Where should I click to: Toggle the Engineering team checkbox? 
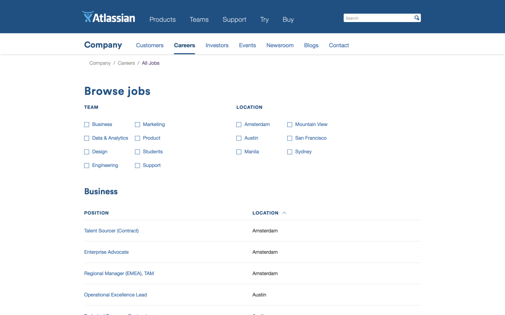point(87,166)
